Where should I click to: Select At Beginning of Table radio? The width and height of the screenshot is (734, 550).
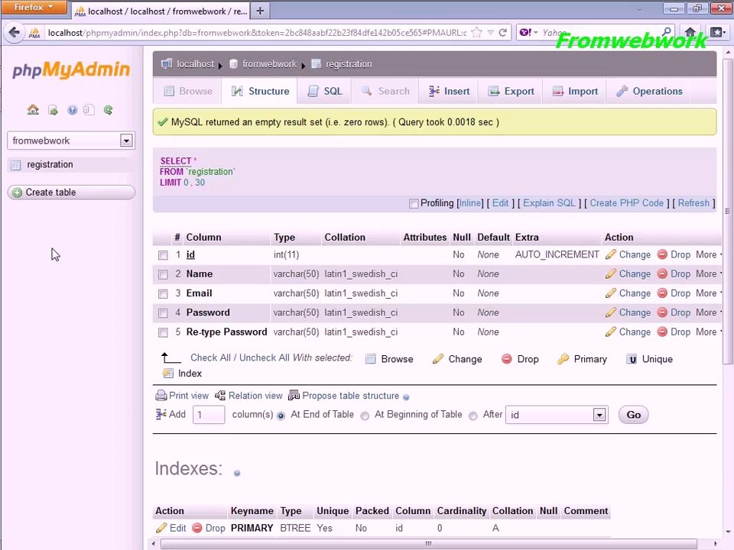[365, 416]
